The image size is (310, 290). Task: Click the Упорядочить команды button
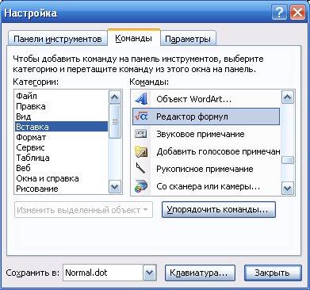(219, 210)
